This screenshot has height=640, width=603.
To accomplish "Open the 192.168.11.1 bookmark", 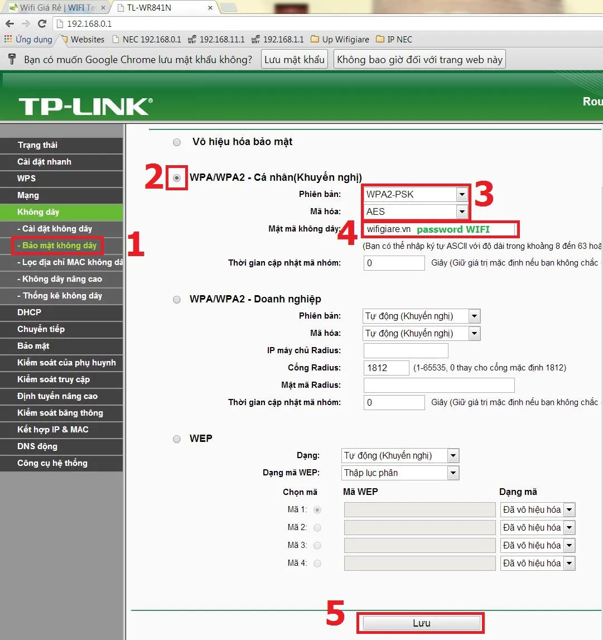I will click(x=216, y=39).
